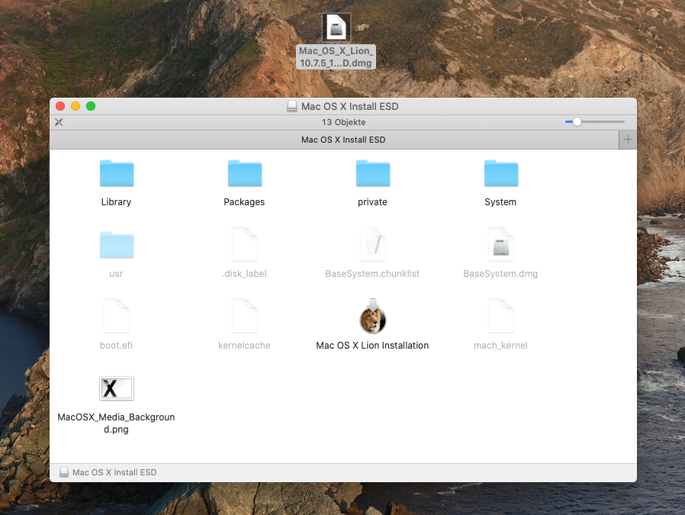Image resolution: width=685 pixels, height=515 pixels.
Task: Open the Packages folder icon
Action: click(x=245, y=173)
